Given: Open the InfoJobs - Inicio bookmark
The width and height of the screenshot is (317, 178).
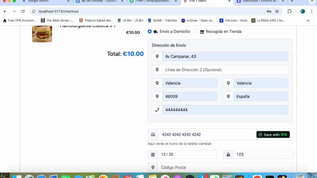Looking at the screenshot, I should (x=234, y=20).
